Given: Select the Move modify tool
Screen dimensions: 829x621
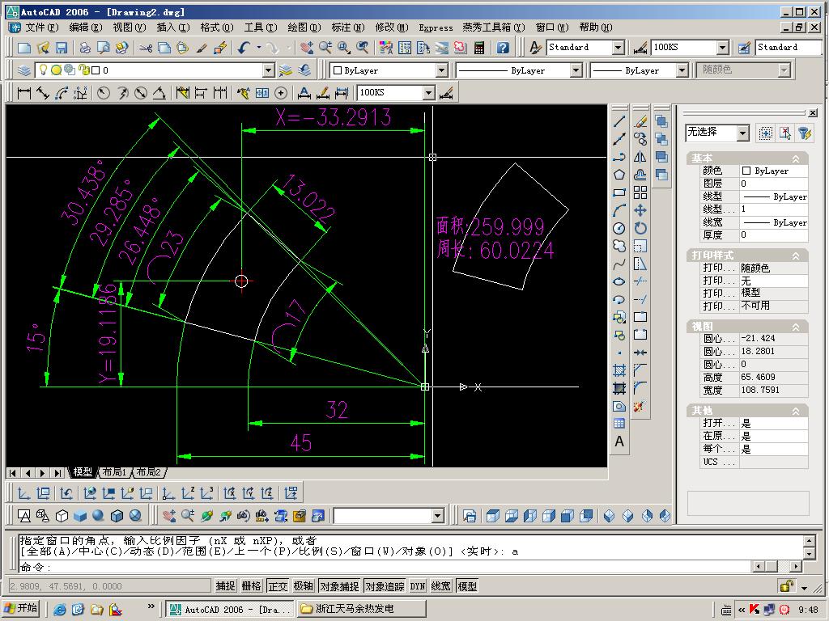Looking at the screenshot, I should pos(640,210).
